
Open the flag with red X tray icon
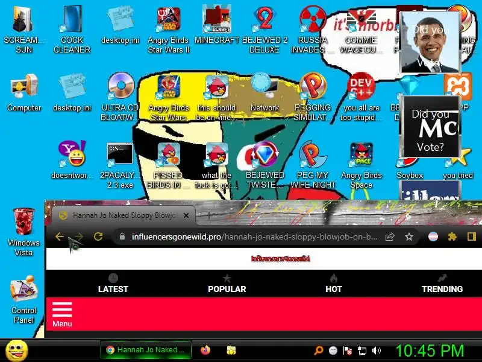click(348, 351)
